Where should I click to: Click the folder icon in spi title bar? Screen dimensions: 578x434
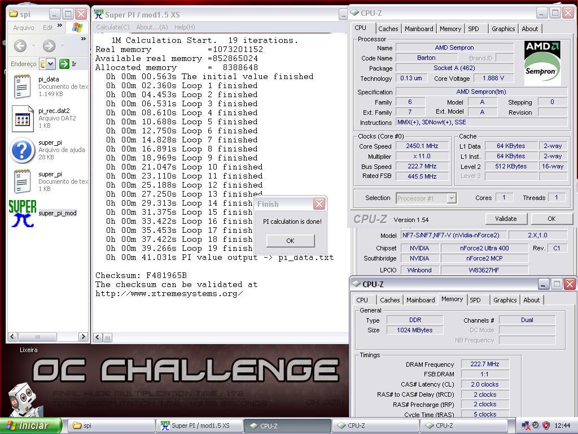point(14,14)
